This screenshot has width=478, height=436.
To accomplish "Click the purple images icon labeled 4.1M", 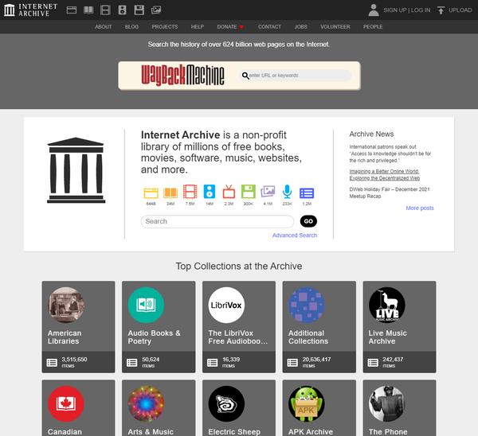I will [x=268, y=192].
